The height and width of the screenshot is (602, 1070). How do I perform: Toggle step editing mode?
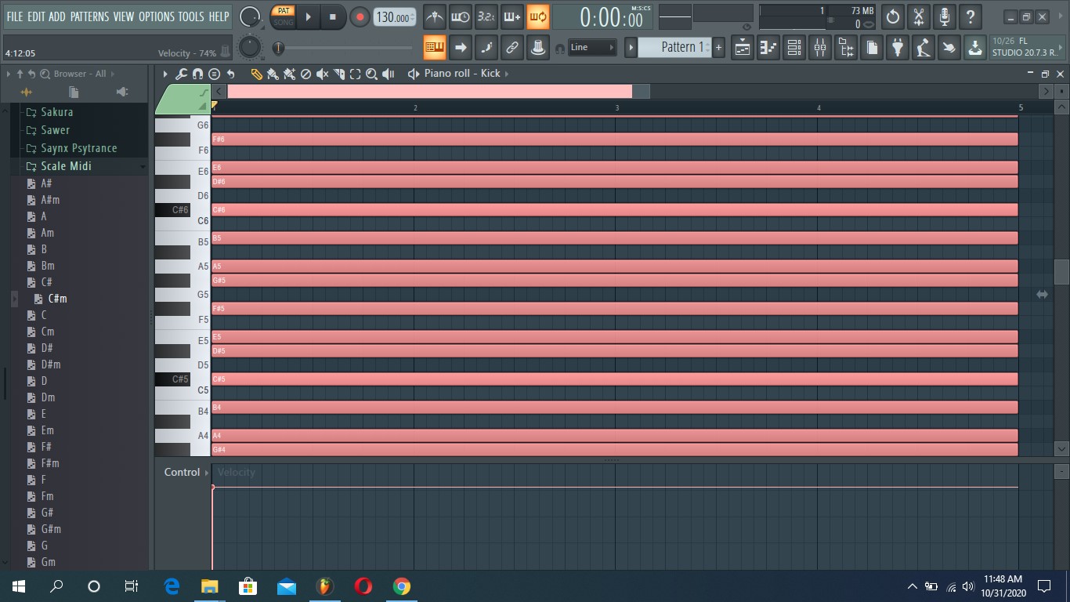click(486, 48)
